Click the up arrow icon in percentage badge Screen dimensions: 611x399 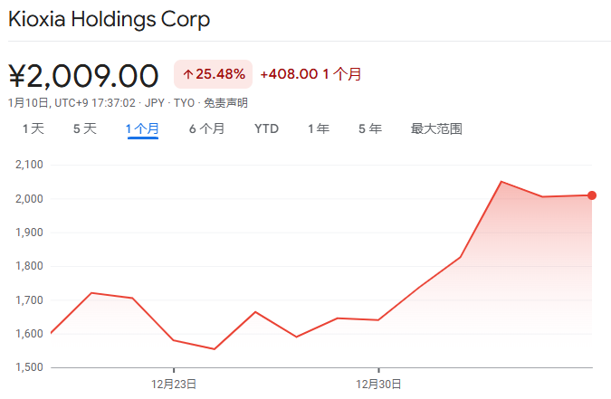tap(188, 74)
